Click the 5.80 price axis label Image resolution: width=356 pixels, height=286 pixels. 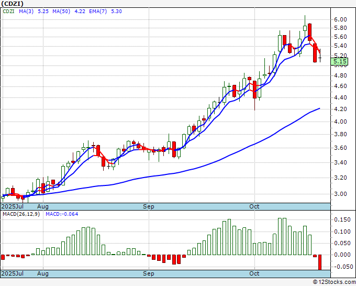point(340,28)
